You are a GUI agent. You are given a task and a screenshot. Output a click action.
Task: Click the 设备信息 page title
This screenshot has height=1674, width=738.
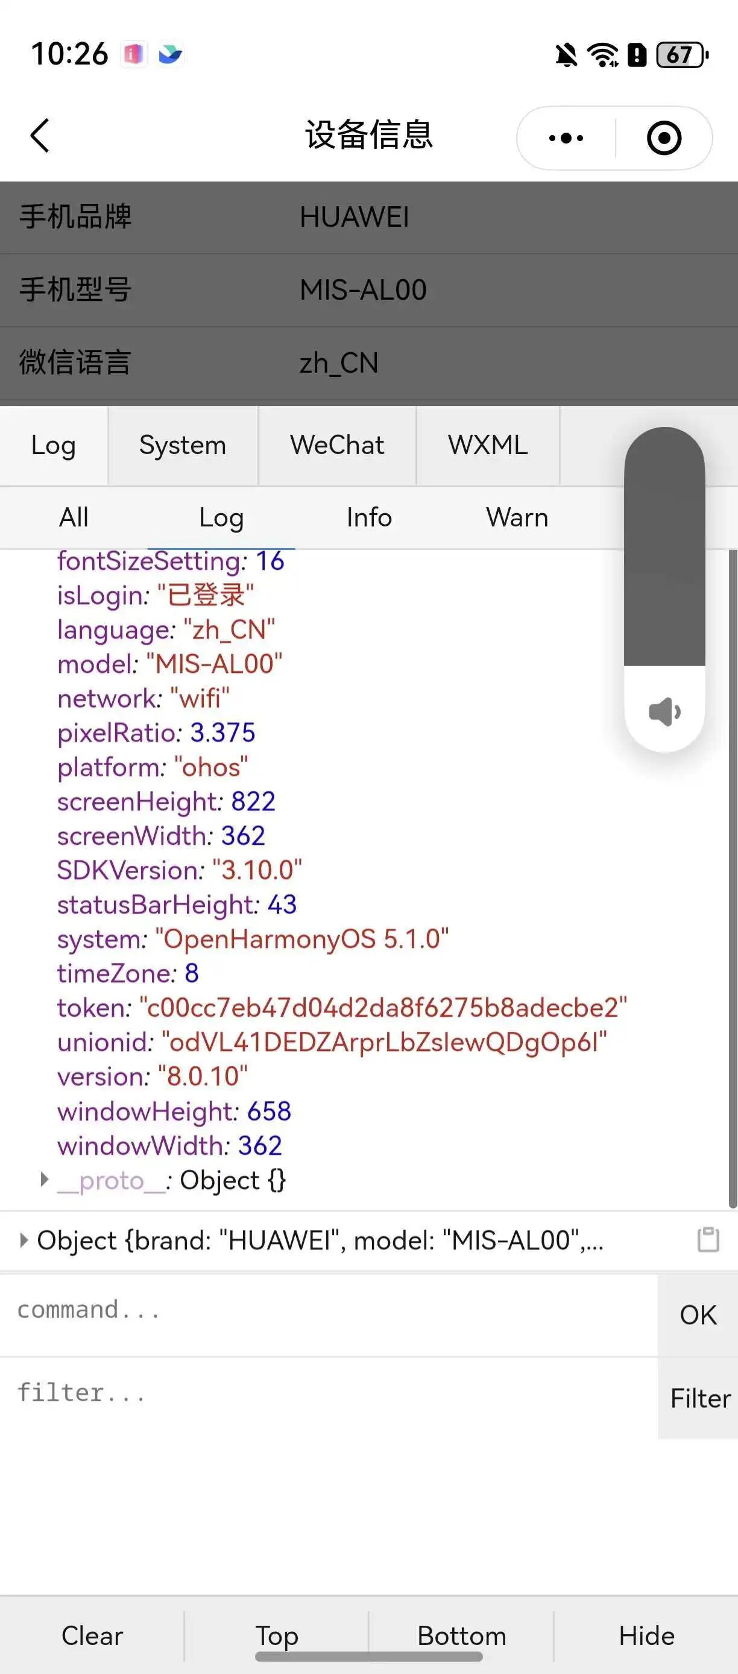tap(368, 135)
